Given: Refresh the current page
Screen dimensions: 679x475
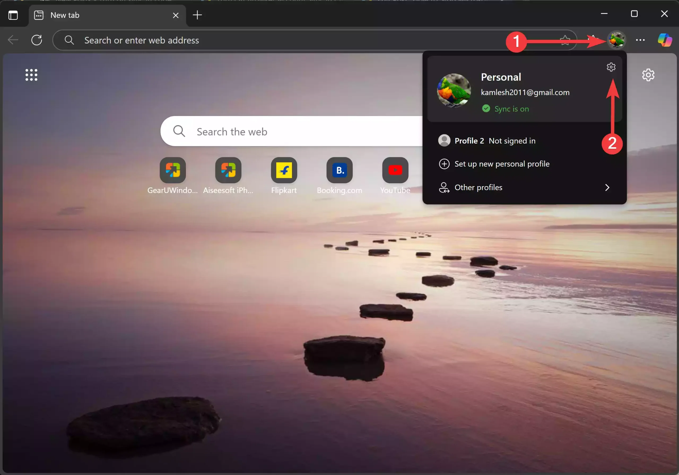Looking at the screenshot, I should pyautogui.click(x=37, y=40).
